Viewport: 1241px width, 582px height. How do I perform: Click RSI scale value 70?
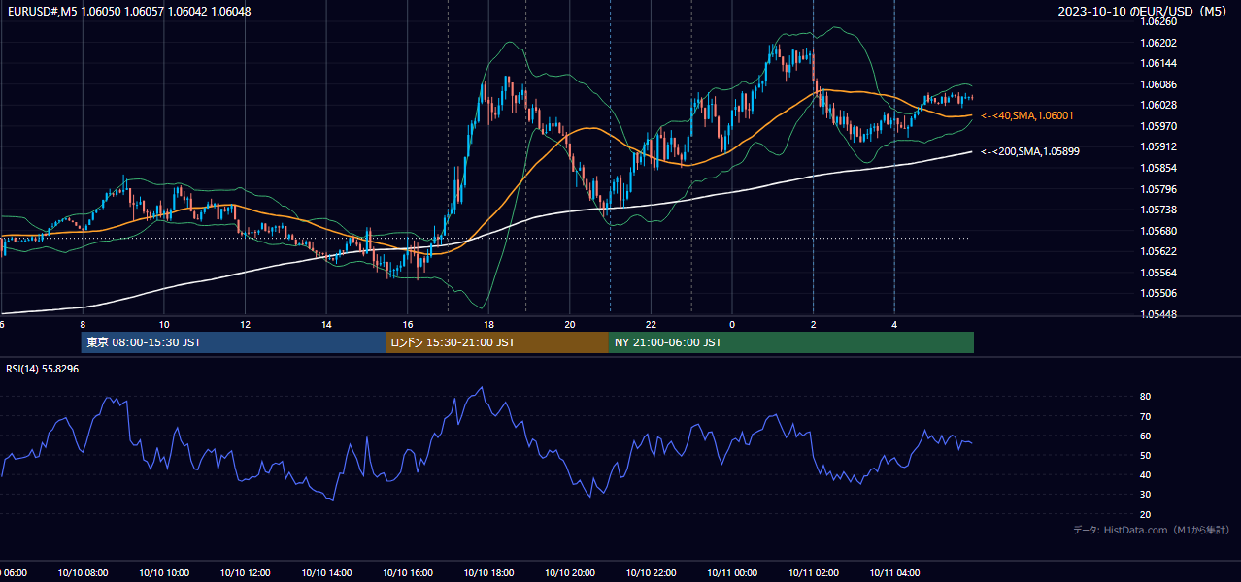point(1145,416)
